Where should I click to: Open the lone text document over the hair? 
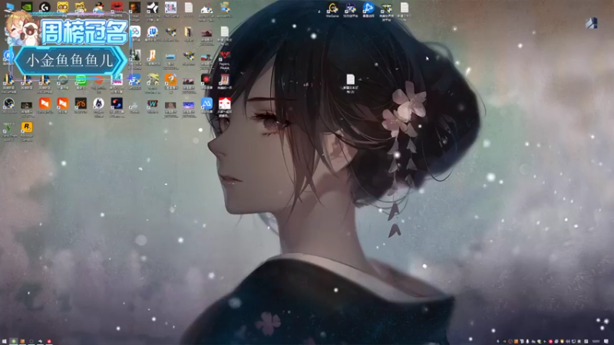(x=350, y=80)
